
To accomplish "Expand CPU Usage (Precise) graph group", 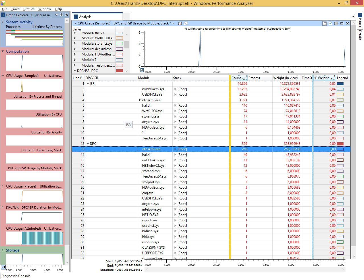I will pyautogui.click(x=3, y=186).
